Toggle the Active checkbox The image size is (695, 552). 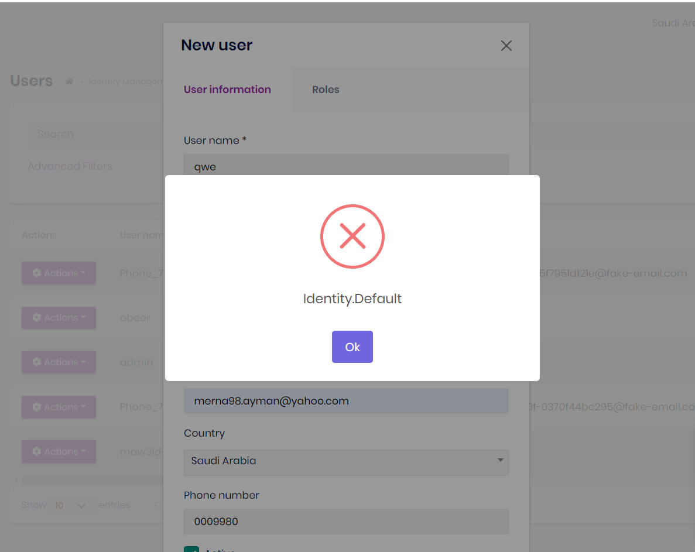coord(191,550)
